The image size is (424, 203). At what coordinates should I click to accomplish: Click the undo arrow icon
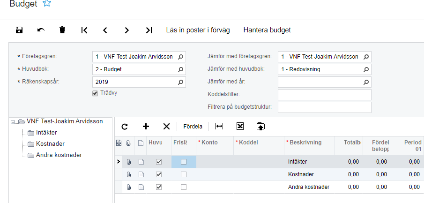point(41,30)
